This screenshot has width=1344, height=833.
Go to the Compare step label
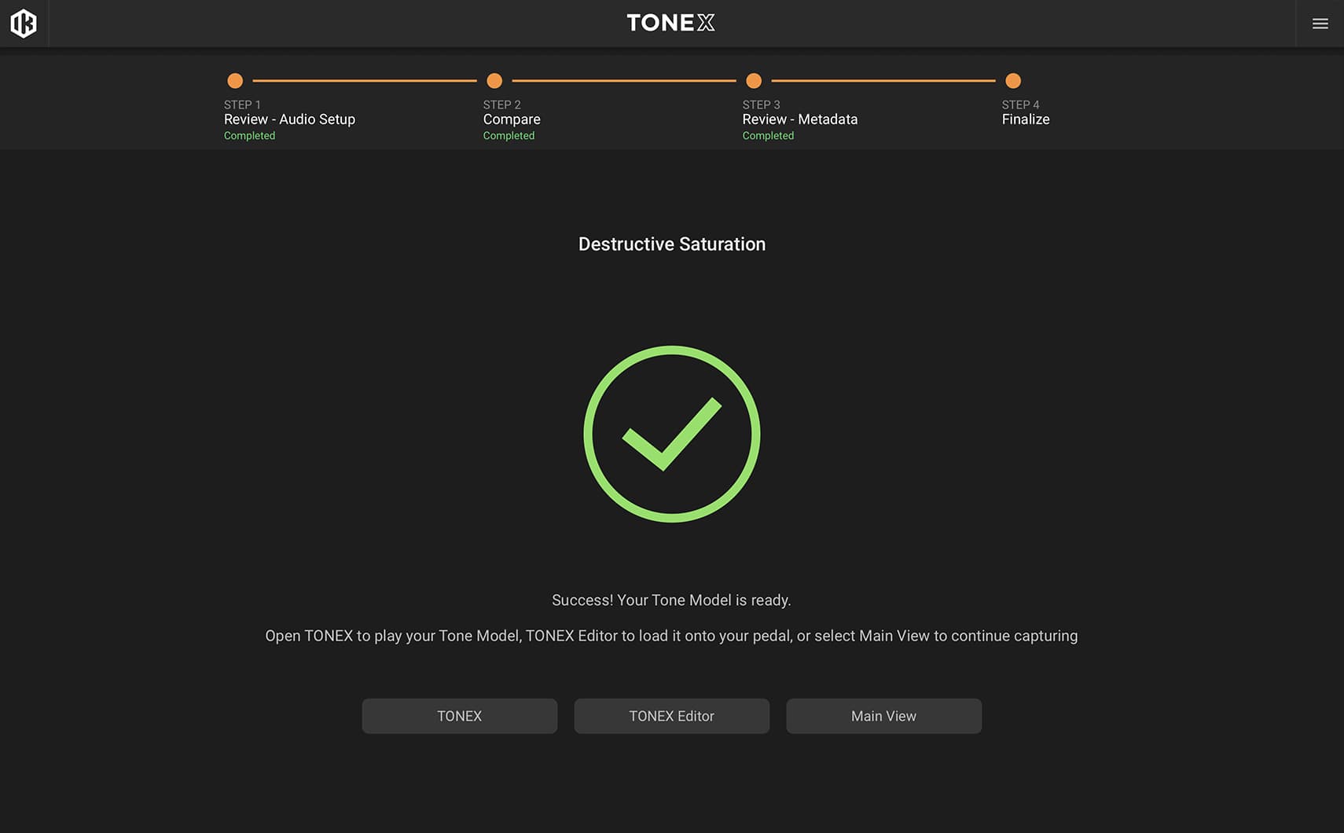[x=512, y=119]
